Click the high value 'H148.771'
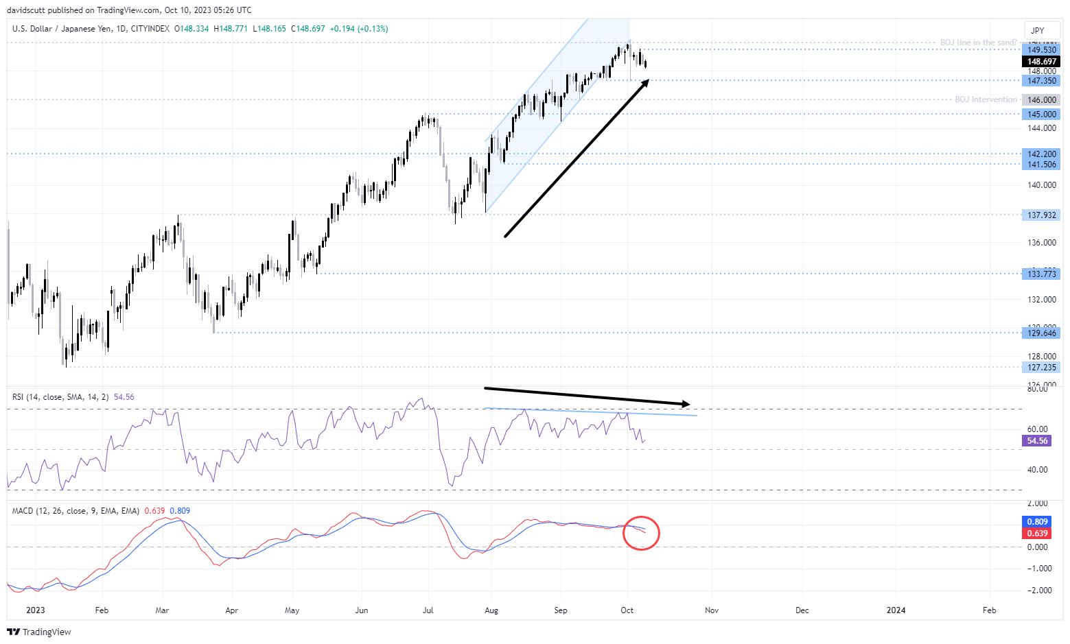The height and width of the screenshot is (644, 1070). point(231,29)
